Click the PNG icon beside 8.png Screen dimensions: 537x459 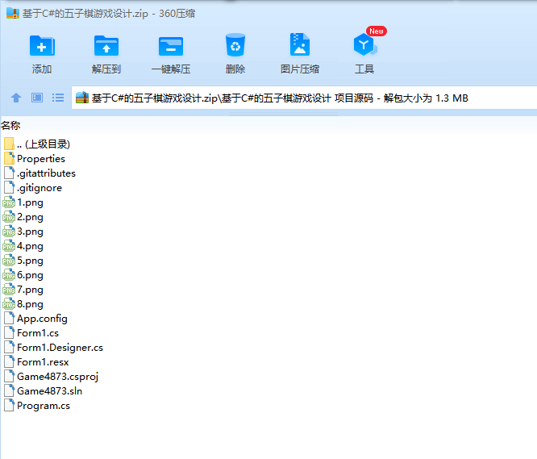pyautogui.click(x=9, y=304)
